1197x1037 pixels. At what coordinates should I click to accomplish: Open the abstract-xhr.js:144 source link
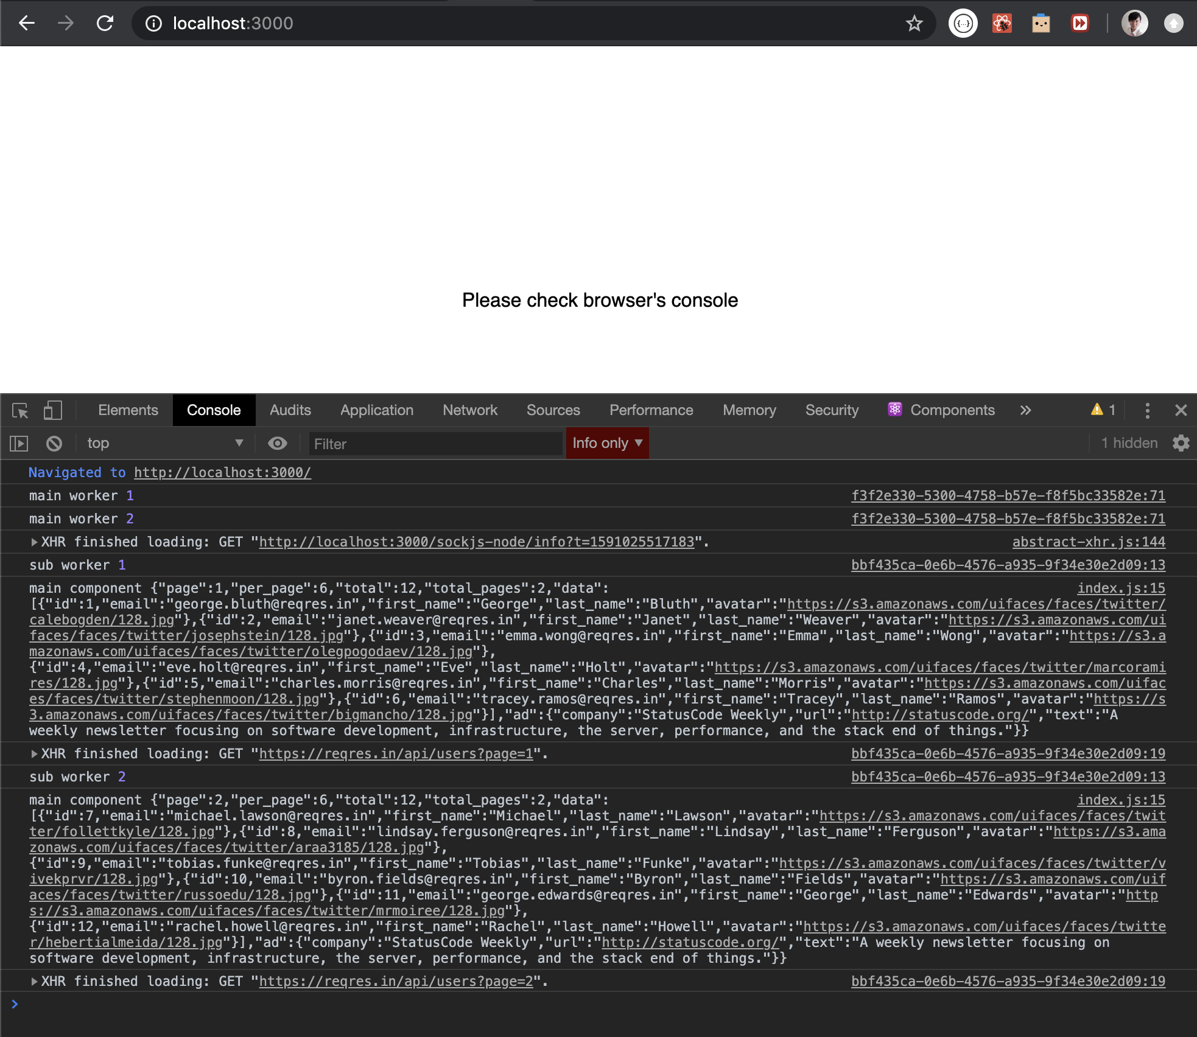[1088, 542]
